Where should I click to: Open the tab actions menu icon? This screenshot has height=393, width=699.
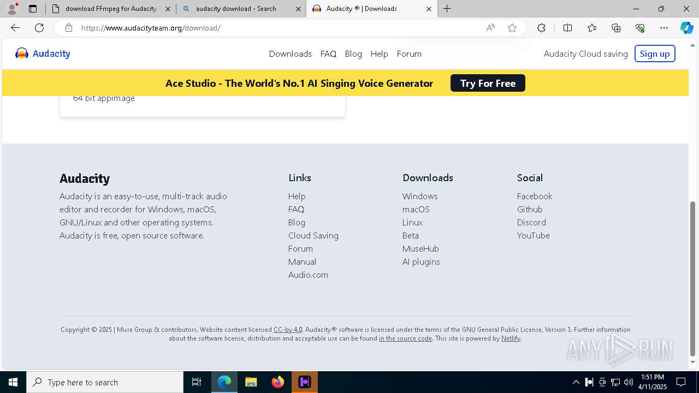pos(33,9)
